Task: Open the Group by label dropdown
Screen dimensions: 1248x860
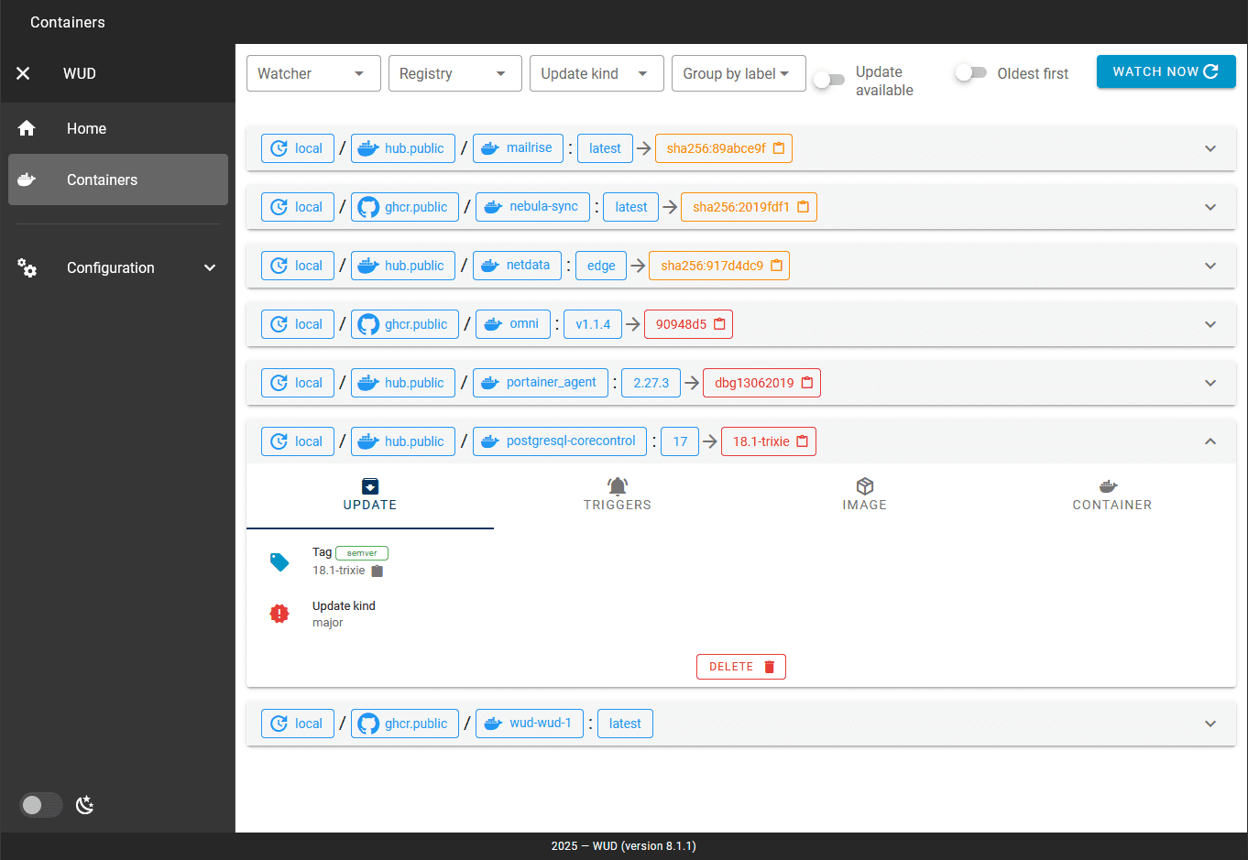Action: (x=739, y=73)
